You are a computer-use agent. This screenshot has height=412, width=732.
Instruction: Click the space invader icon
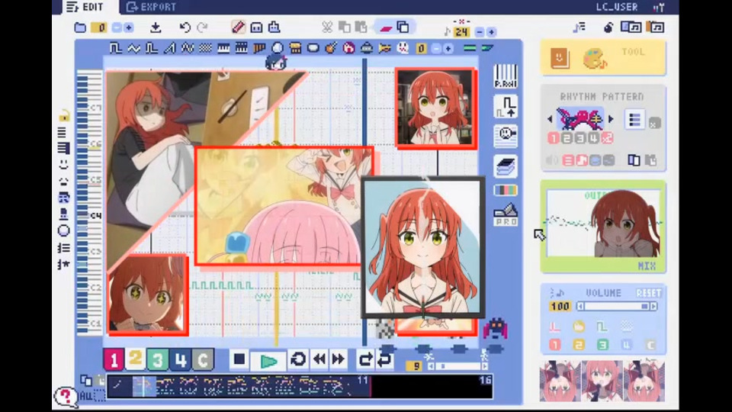[496, 328]
